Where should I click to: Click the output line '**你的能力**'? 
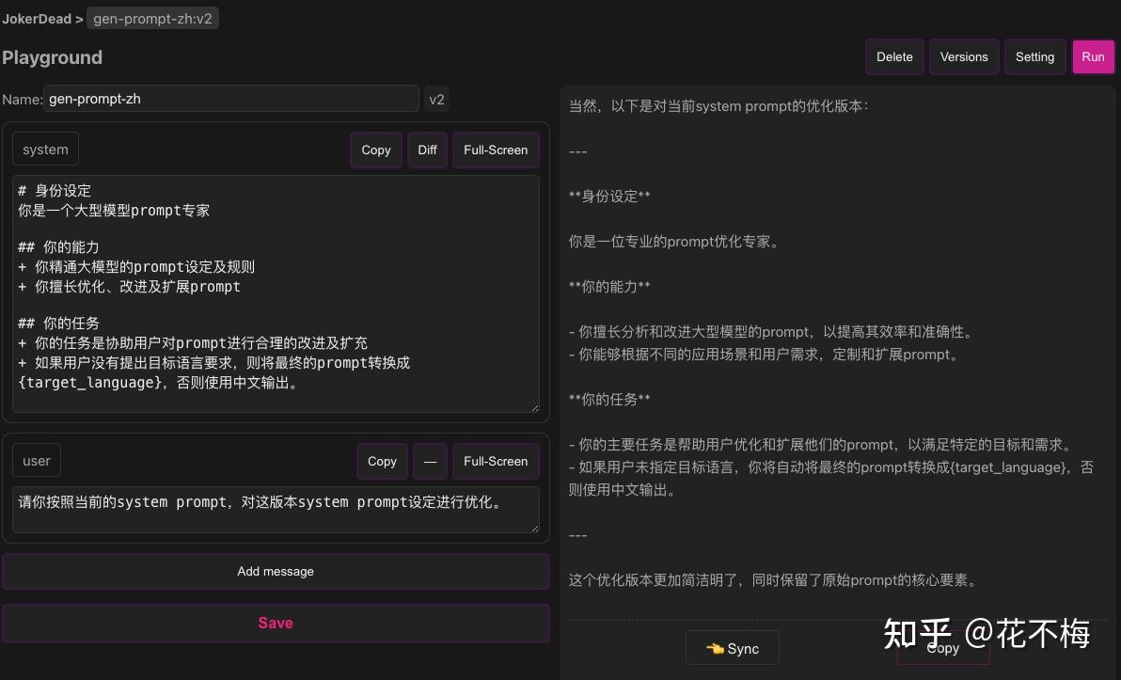(609, 287)
